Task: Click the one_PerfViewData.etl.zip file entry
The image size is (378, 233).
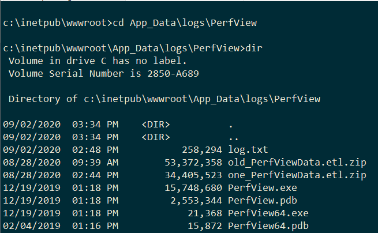Action: [x=298, y=175]
